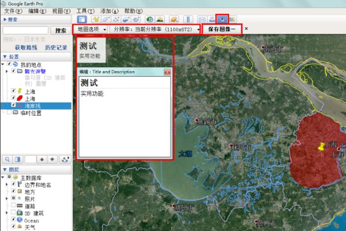Click the Google Earth globe icon beside 我的地点
Image resolution: width=346 pixels, height=231 pixels.
coord(16,64)
